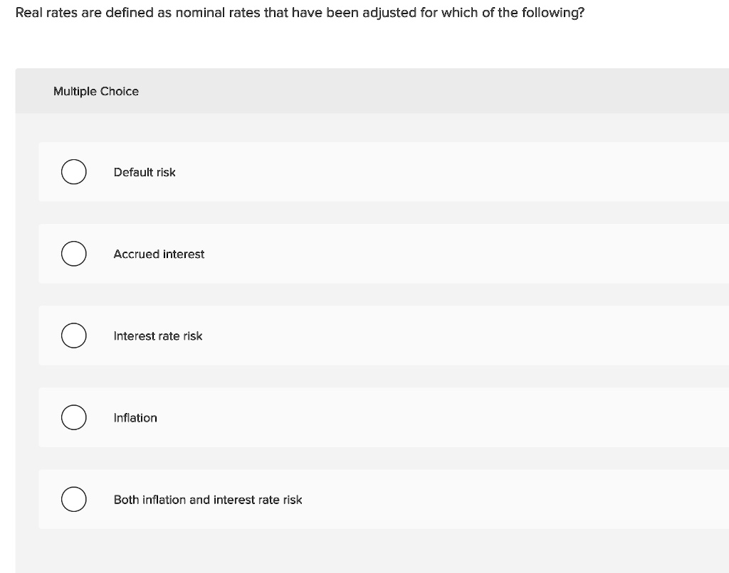Click the empty part of Default risk row
Screen dimensions: 729x573
pos(465,172)
